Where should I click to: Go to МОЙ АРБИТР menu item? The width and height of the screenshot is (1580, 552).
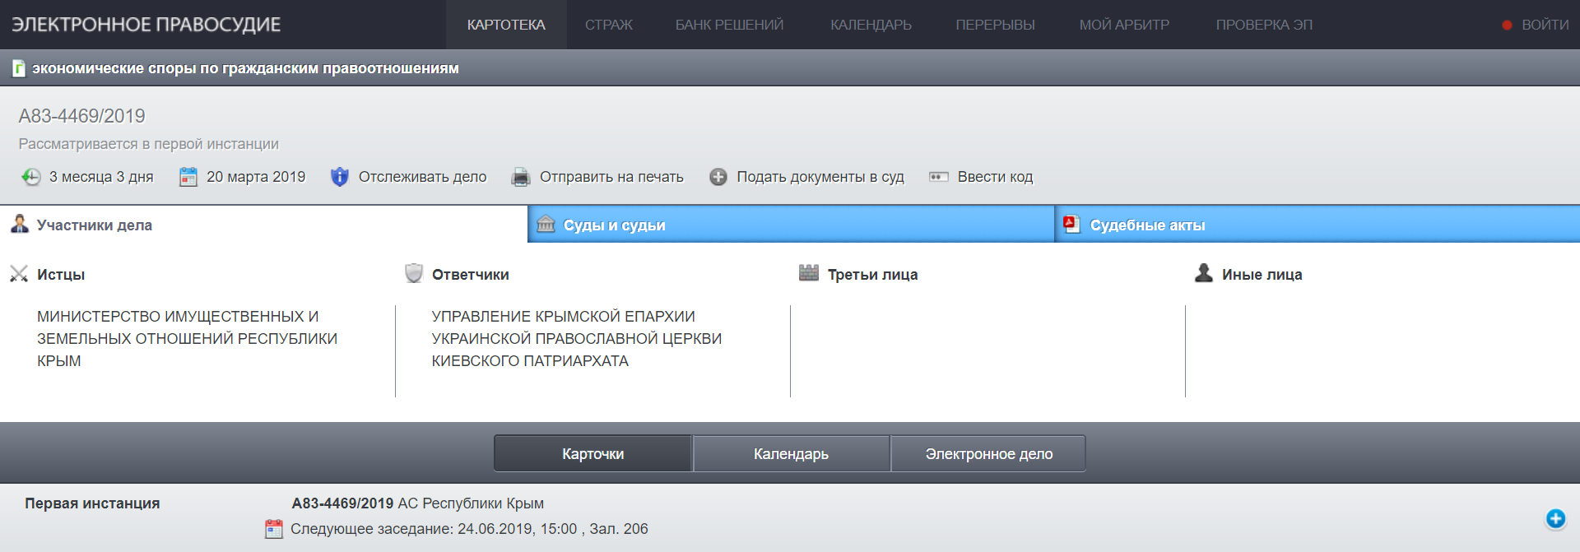tap(1124, 25)
